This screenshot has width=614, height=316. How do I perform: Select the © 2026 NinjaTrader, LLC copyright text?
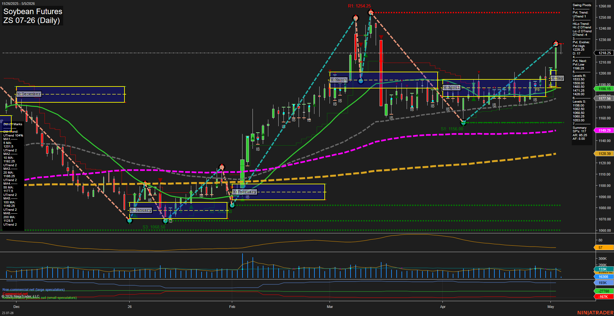(x=20, y=296)
